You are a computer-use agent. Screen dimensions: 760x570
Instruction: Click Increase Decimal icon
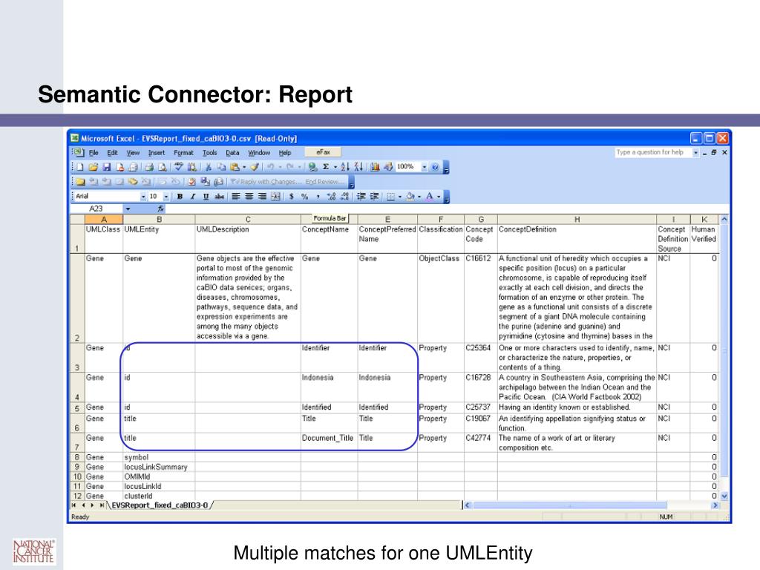click(x=332, y=196)
